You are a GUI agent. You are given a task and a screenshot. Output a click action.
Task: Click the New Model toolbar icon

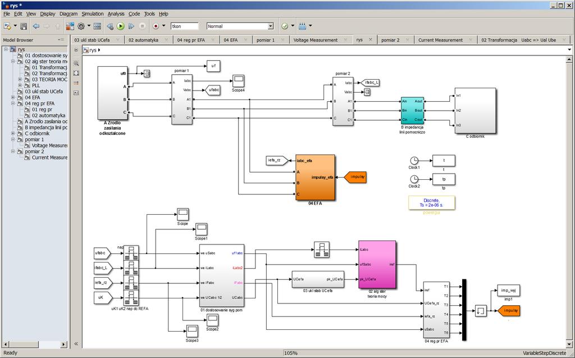pos(7,26)
